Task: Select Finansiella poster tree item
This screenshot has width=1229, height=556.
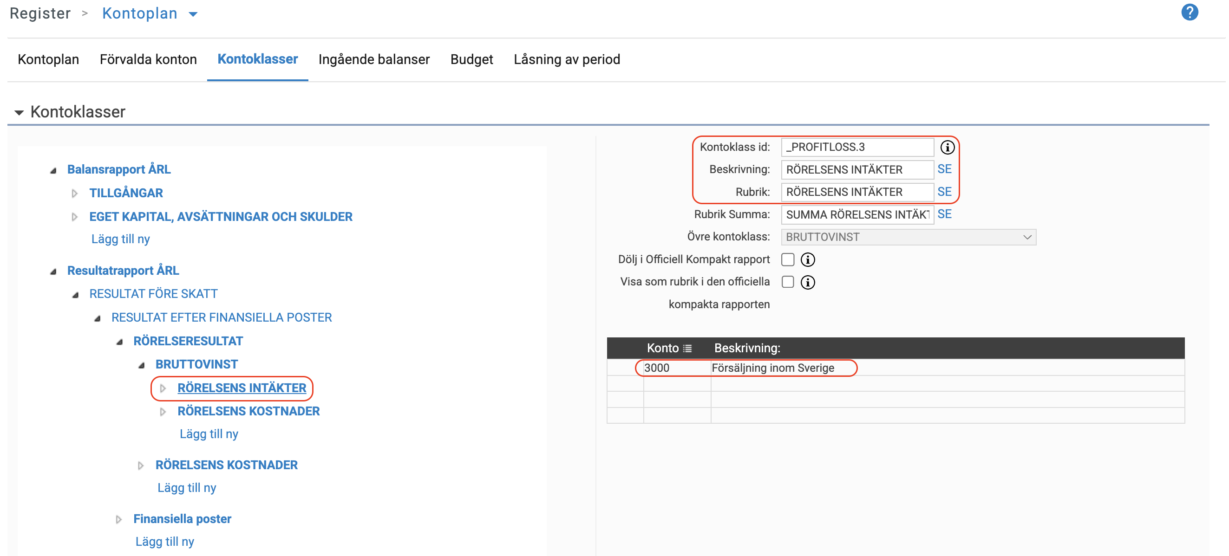Action: [182, 519]
